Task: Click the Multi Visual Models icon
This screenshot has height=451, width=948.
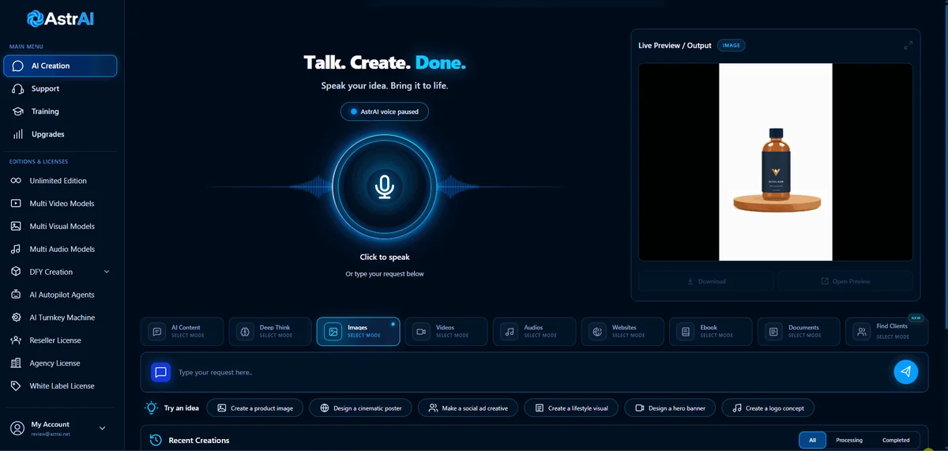Action: pyautogui.click(x=16, y=227)
